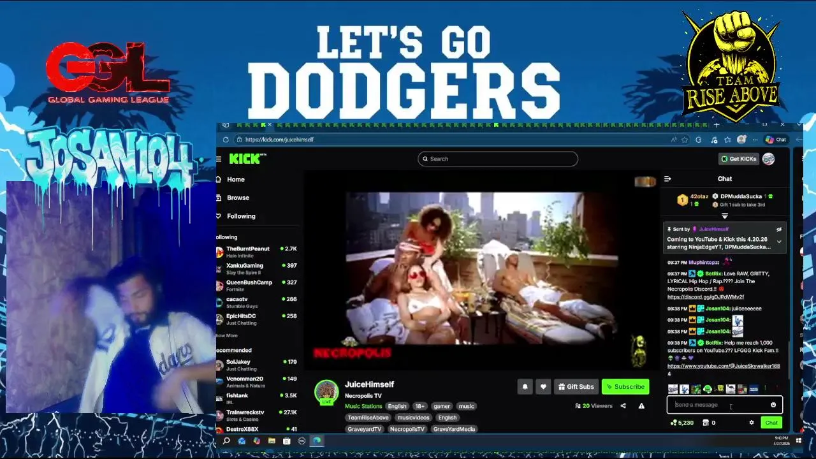The image size is (816, 459).
Task: Expand Show More under Following list
Action: tap(226, 335)
